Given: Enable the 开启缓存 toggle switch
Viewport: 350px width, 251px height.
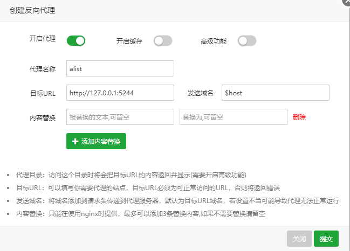Looking at the screenshot, I should point(163,41).
